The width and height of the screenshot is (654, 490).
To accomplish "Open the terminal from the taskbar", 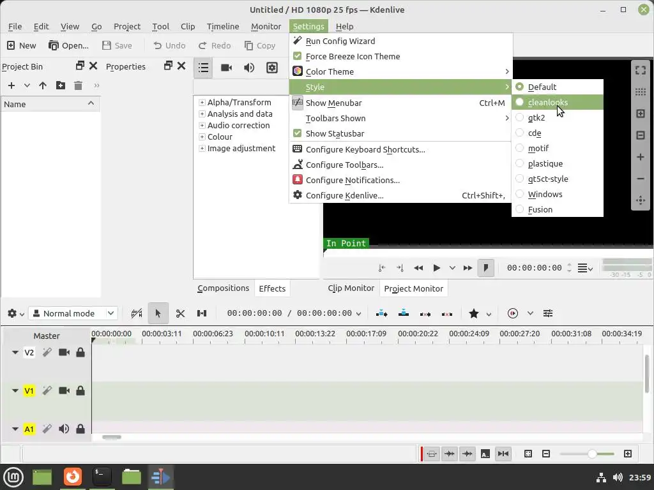I will (x=102, y=477).
